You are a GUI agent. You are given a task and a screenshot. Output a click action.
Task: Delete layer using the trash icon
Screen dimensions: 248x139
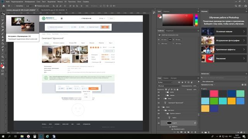(195, 132)
